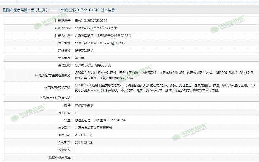Click the 注册证编号 row label
This screenshot has height=162, width=259.
(62, 21)
